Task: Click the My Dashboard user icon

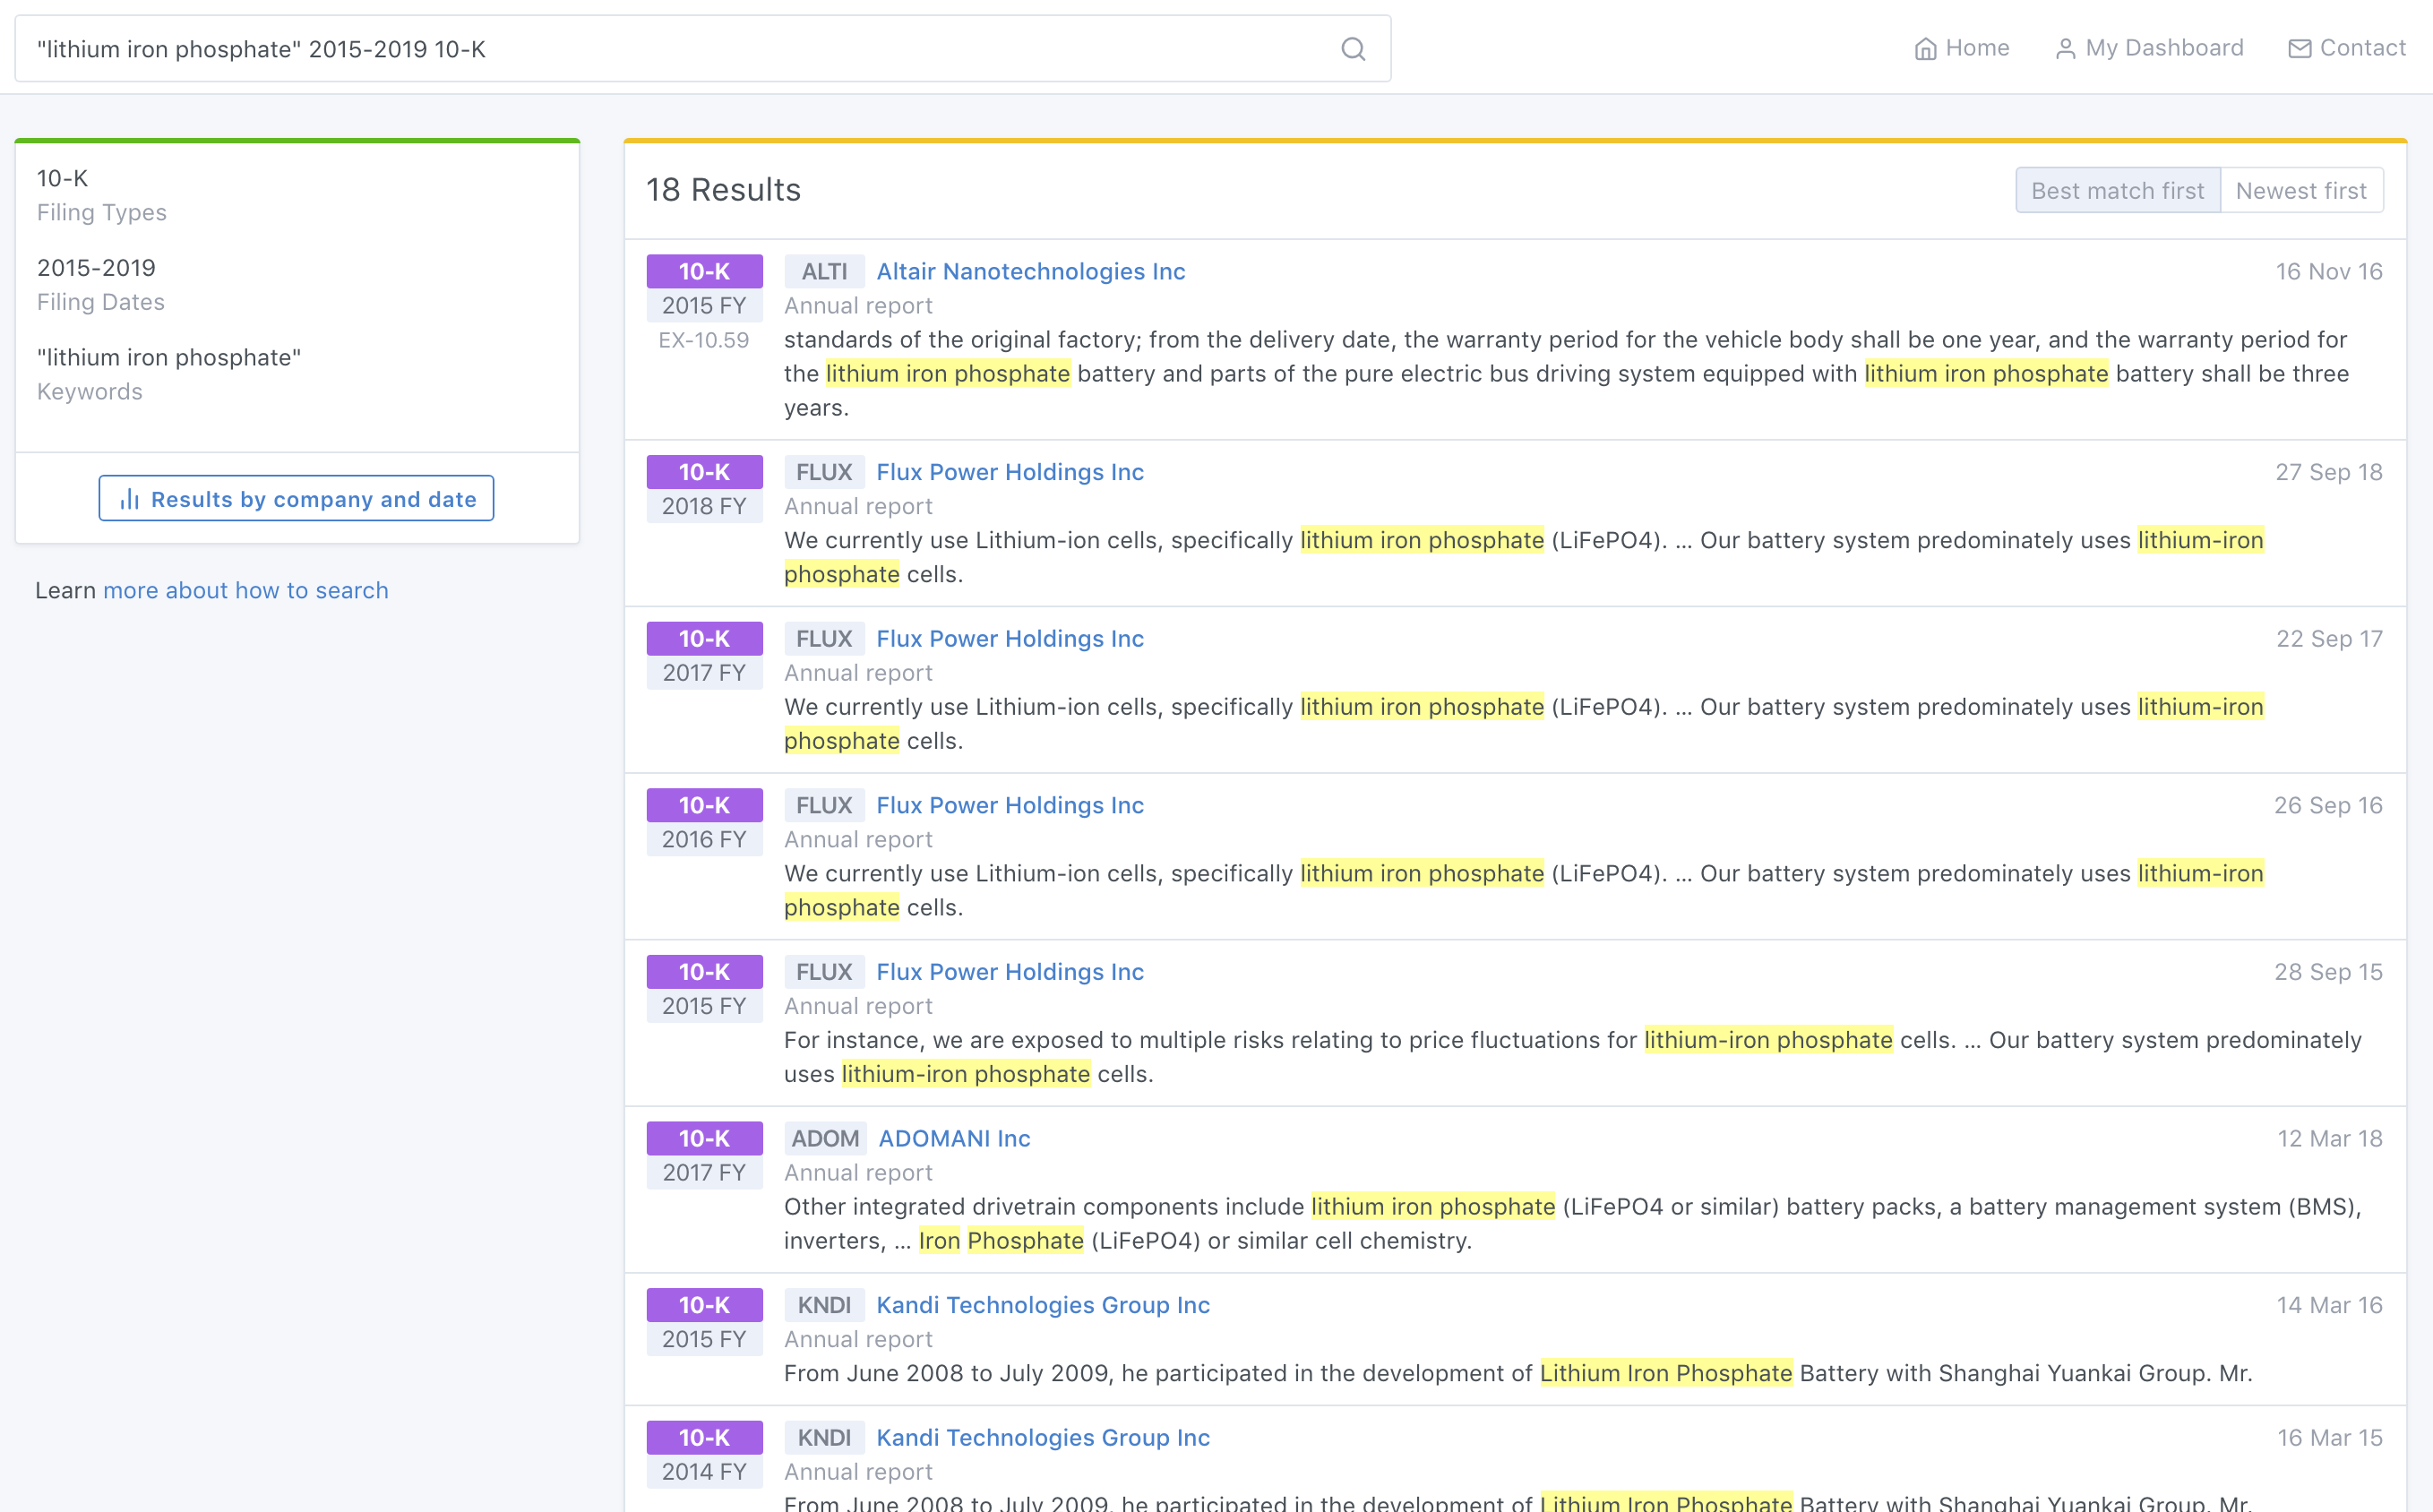Action: (2065, 49)
